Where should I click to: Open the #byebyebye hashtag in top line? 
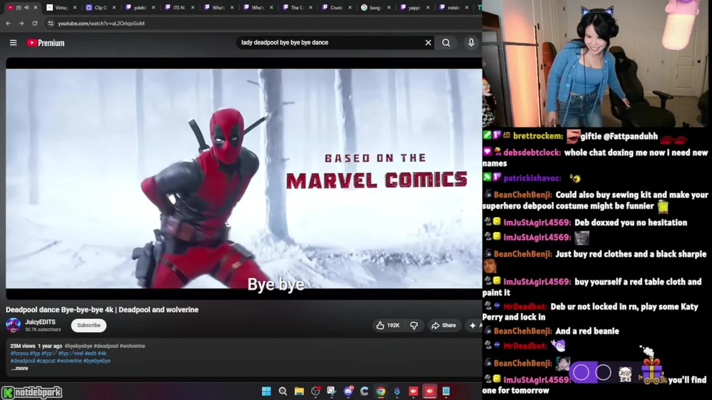pos(78,346)
